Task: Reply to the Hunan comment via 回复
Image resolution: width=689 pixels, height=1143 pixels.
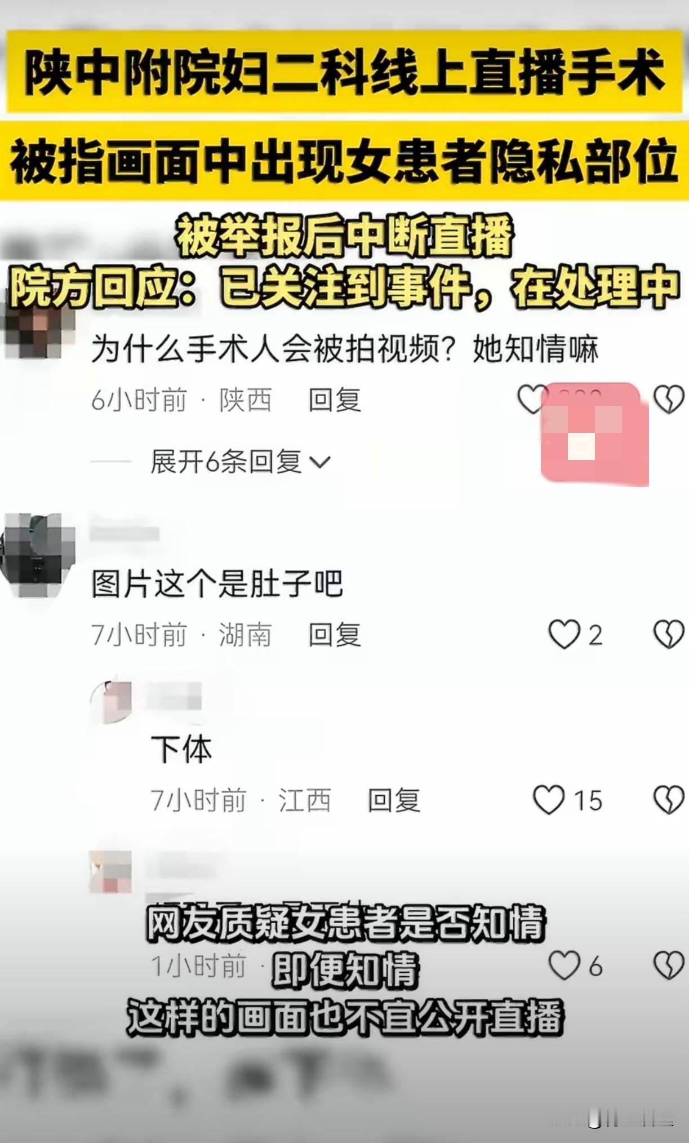Action: (x=335, y=635)
